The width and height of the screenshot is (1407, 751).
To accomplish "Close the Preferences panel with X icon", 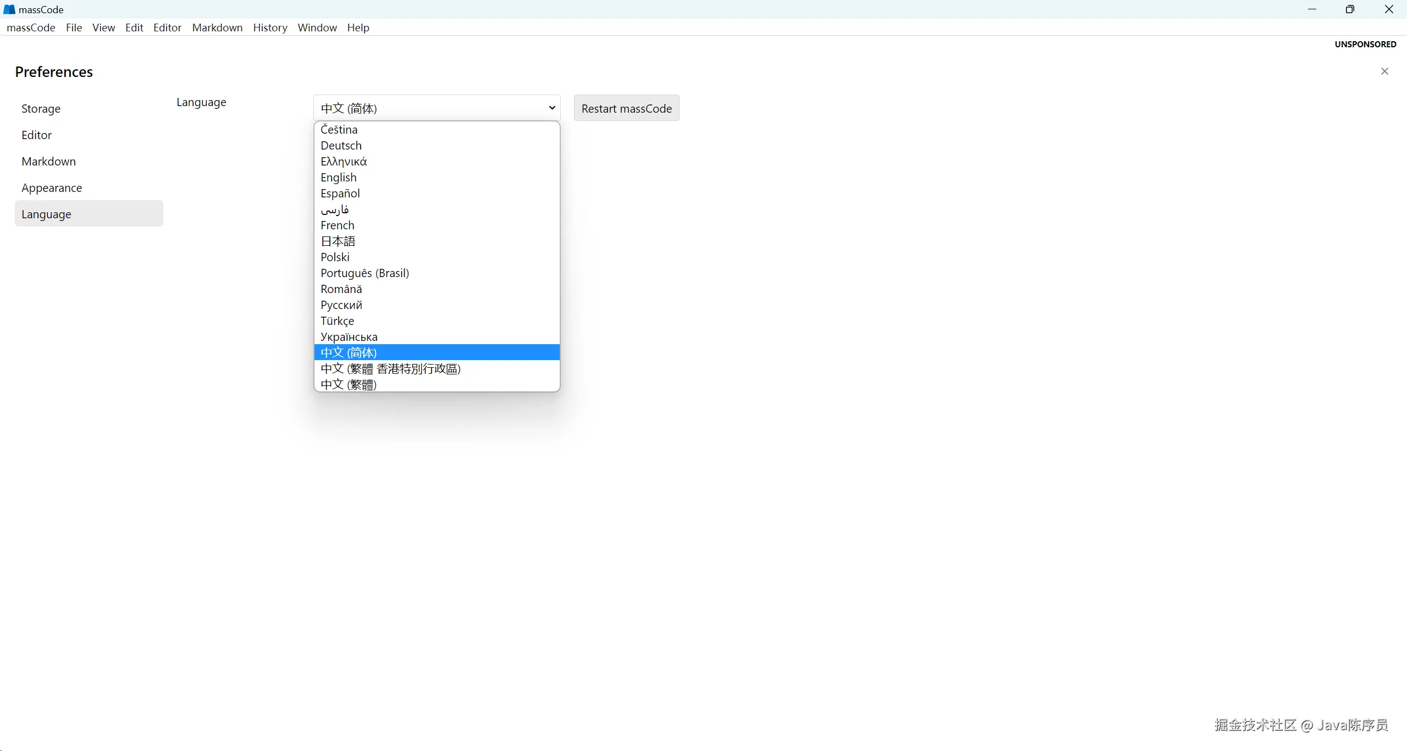I will click(x=1384, y=71).
